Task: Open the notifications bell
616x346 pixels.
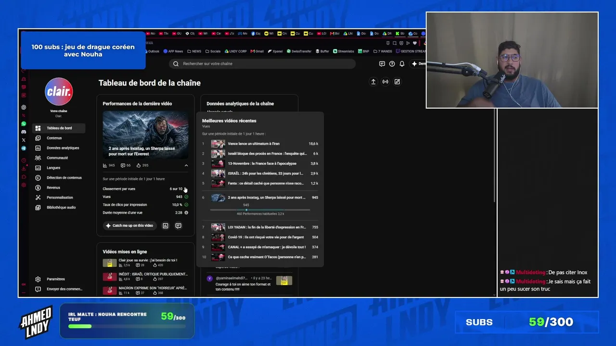Action: click(x=402, y=63)
